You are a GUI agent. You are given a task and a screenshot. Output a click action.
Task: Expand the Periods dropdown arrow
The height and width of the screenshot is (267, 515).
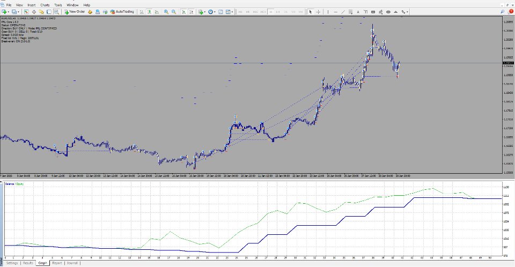(x=215, y=12)
